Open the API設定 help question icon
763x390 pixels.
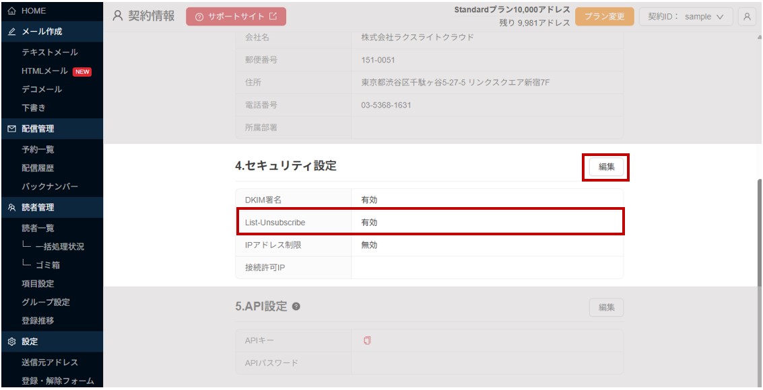[296, 307]
